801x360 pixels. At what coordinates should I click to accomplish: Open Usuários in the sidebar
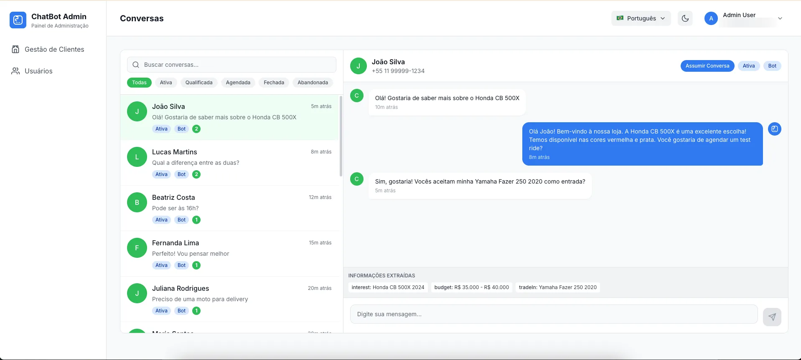(53, 71)
